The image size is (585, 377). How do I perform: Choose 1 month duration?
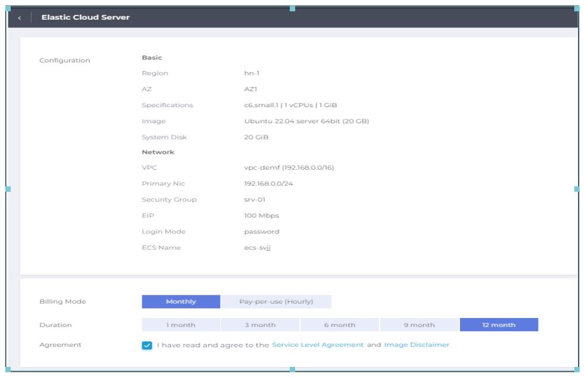pyautogui.click(x=181, y=325)
